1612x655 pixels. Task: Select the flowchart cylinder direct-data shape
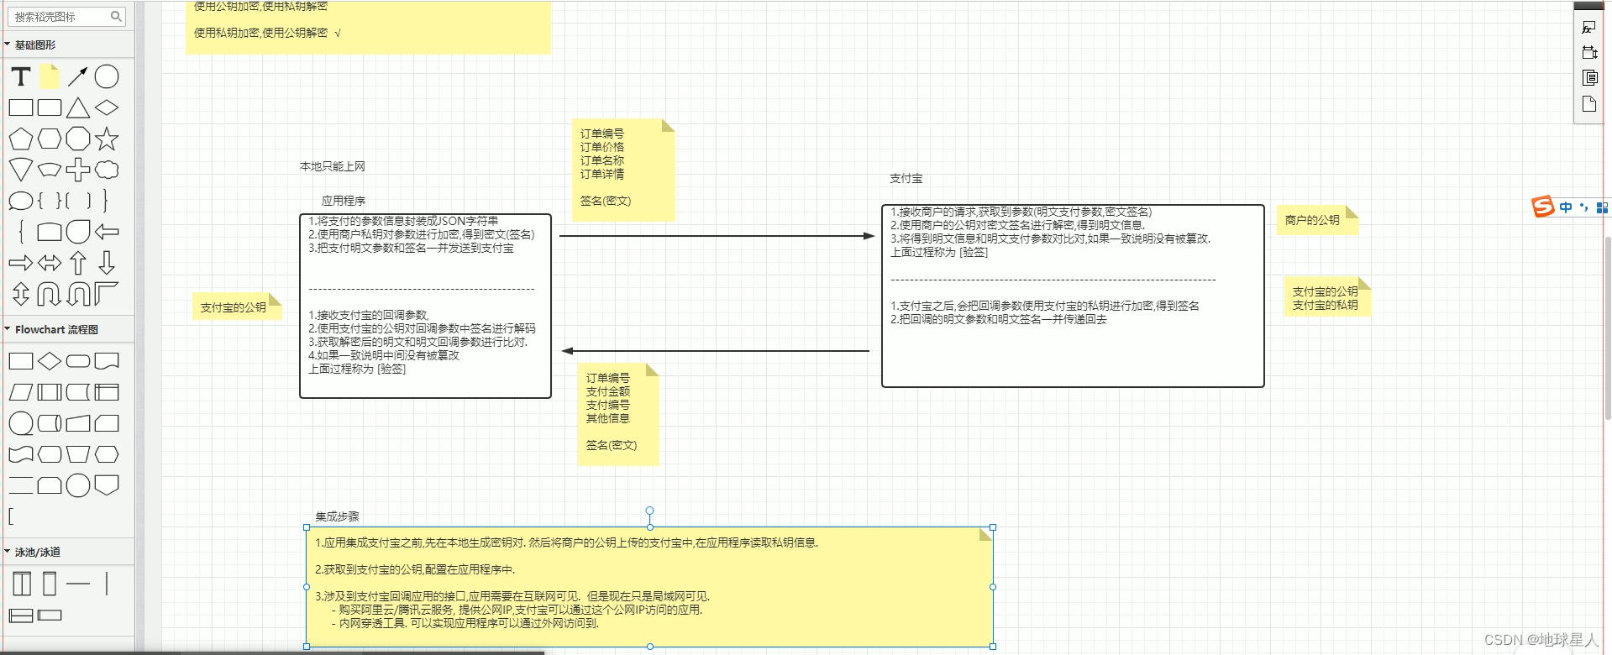pyautogui.click(x=50, y=423)
